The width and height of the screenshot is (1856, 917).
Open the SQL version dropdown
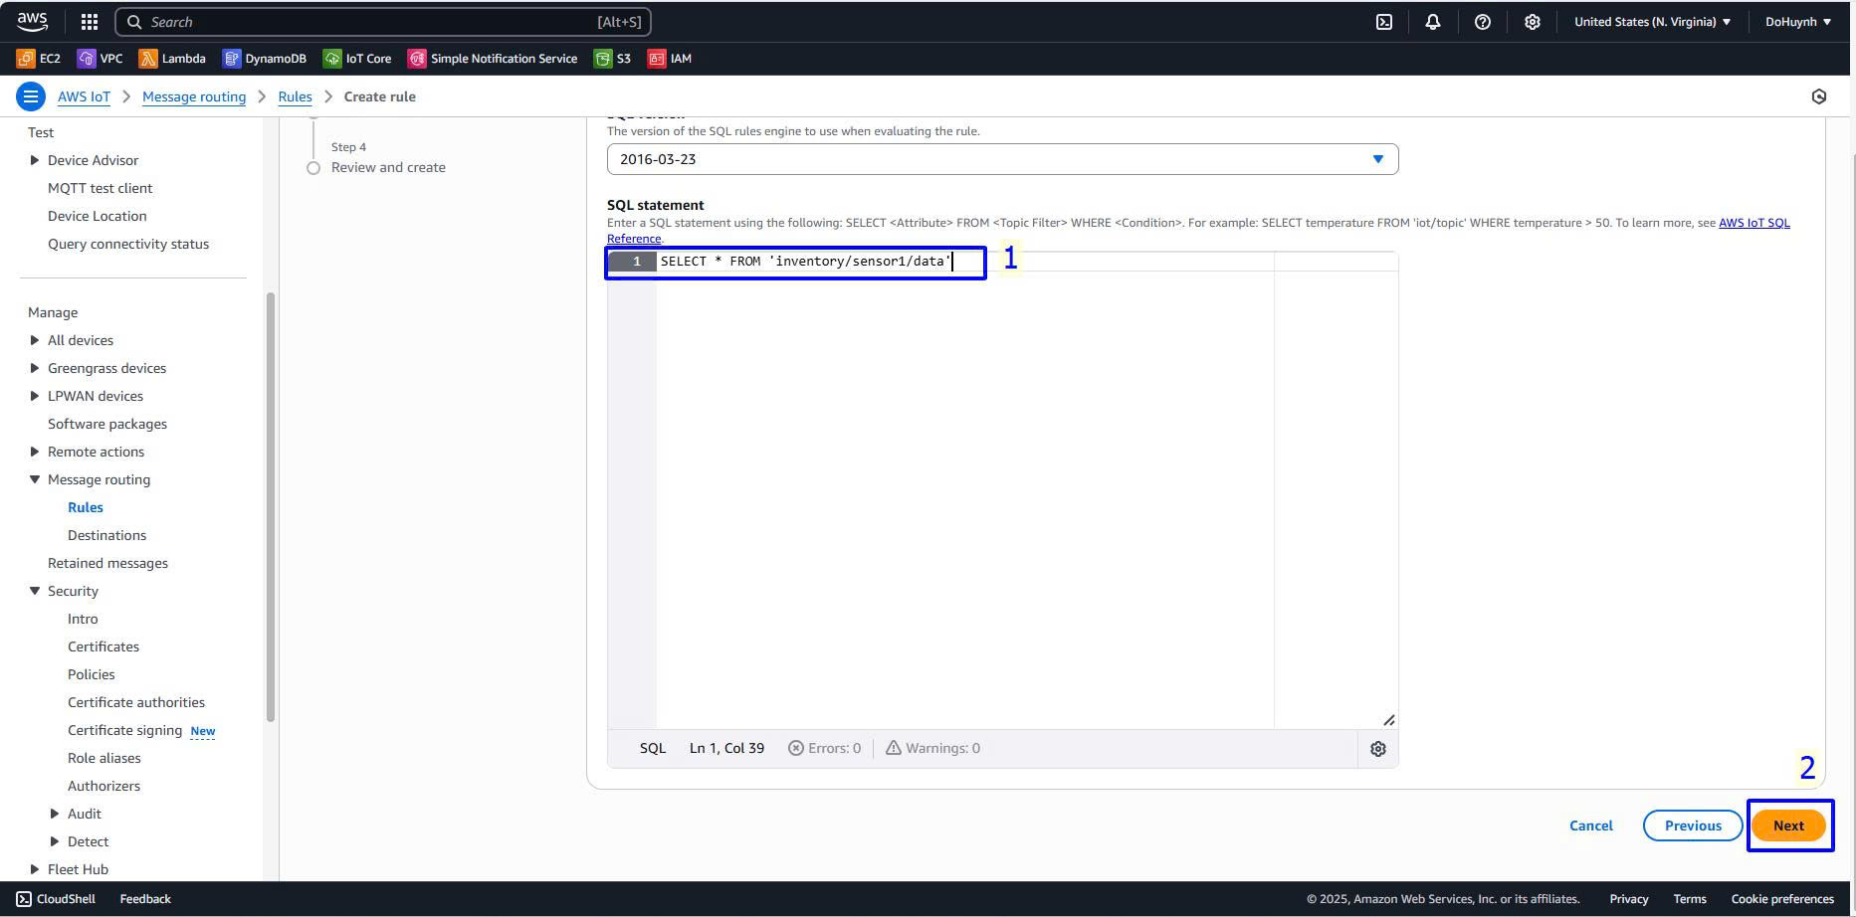click(x=1002, y=159)
